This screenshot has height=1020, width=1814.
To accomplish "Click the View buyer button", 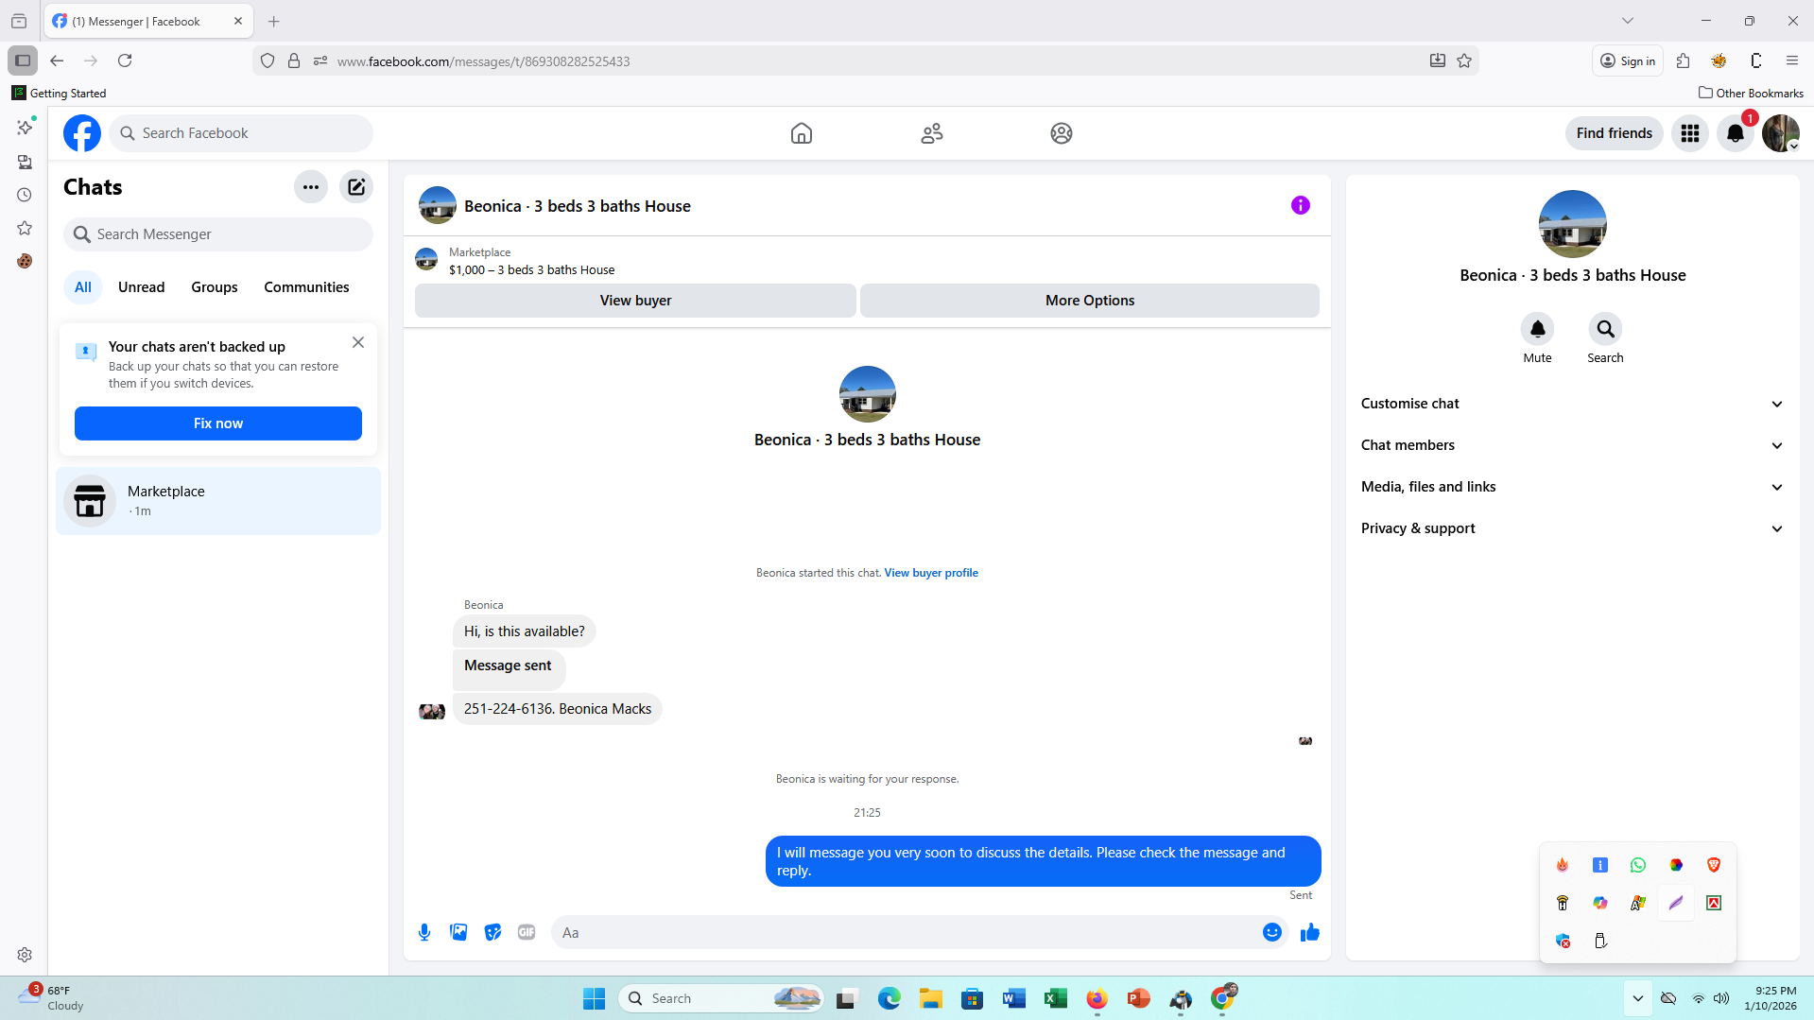I will (x=635, y=301).
